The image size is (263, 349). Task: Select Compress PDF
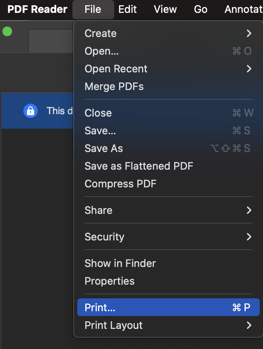(168, 184)
